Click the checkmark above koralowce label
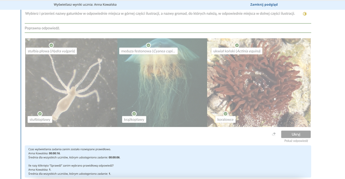This screenshot has width=345, height=179. (x=225, y=114)
